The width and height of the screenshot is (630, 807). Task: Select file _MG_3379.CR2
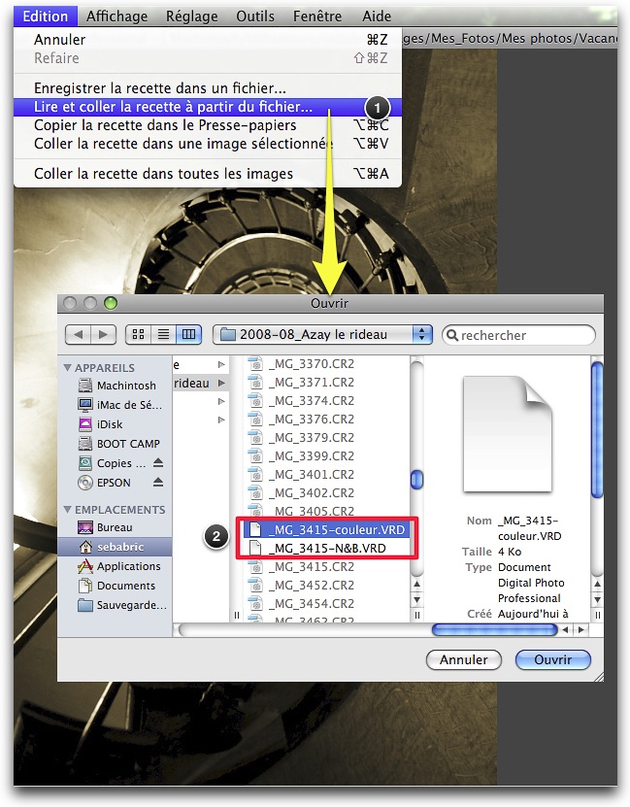pos(326,437)
